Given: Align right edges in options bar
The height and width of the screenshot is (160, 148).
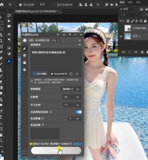Looking at the screenshot, I should (91, 5).
